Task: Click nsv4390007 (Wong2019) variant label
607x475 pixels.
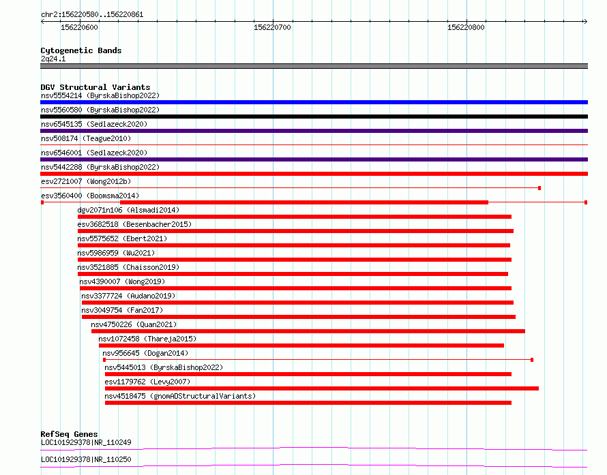Action: 122,281
